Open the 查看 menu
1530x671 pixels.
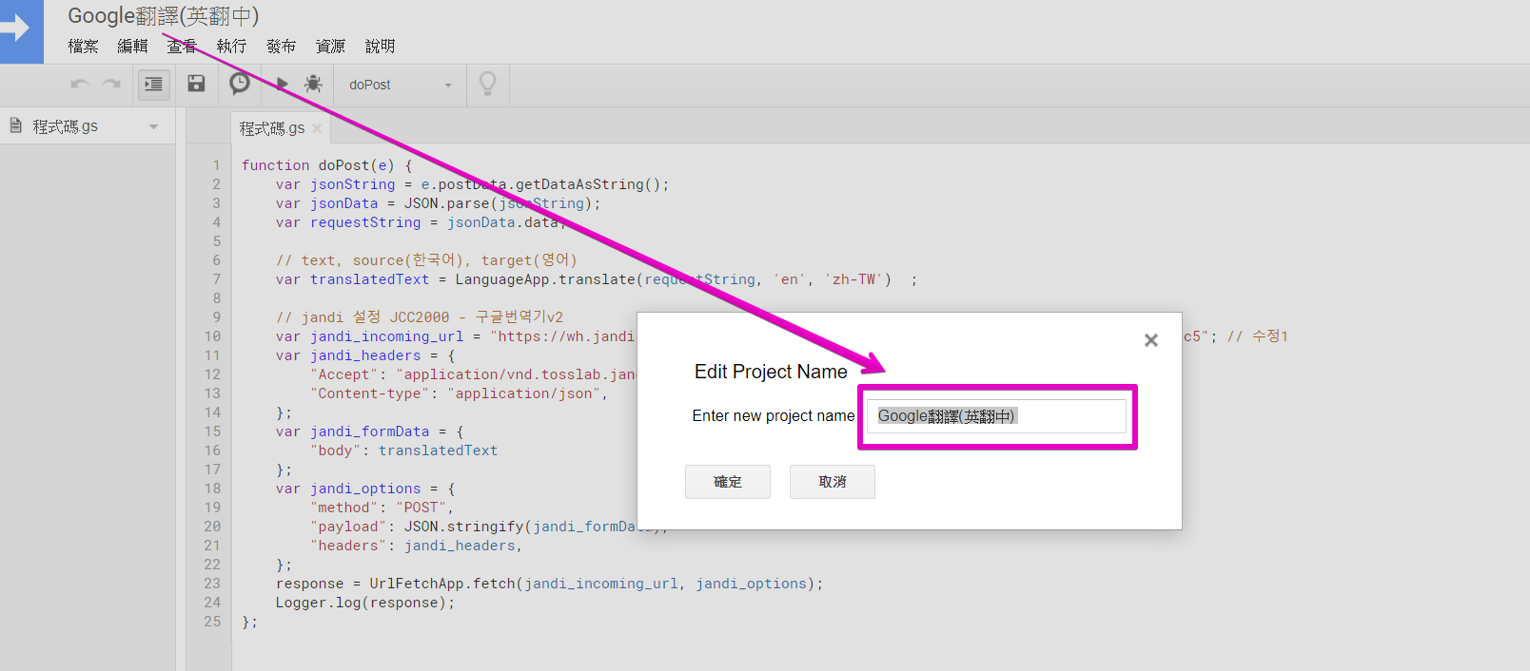(182, 46)
